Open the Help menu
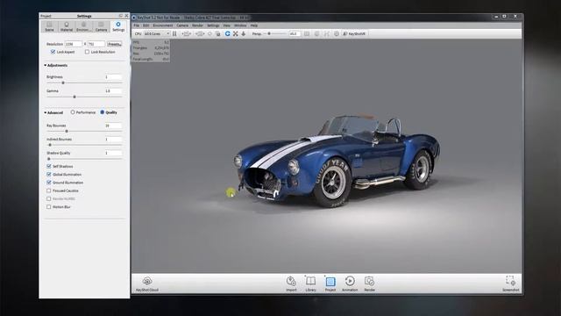This screenshot has height=316, width=561. [x=253, y=25]
